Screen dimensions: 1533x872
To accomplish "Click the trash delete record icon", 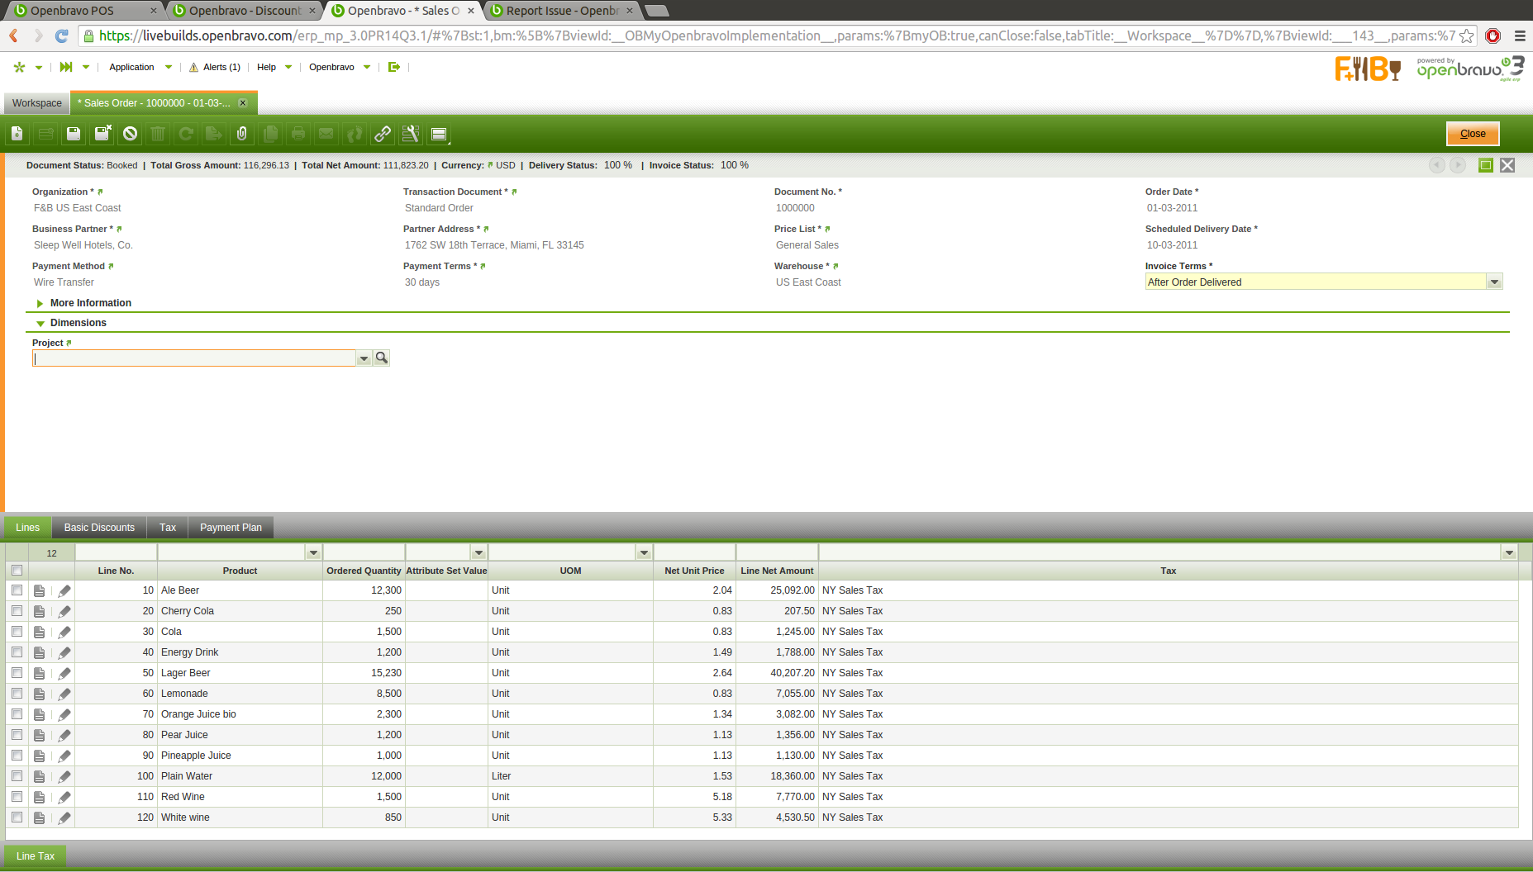I will coord(158,134).
